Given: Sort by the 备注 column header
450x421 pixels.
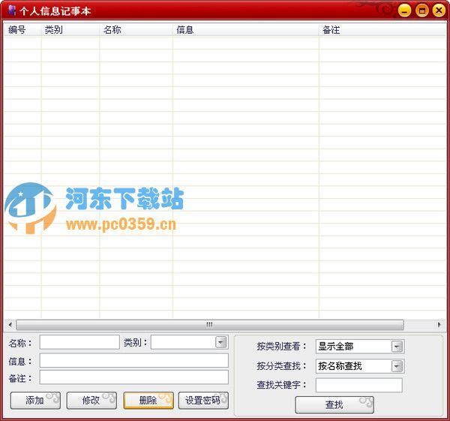Looking at the screenshot, I should tap(382, 29).
